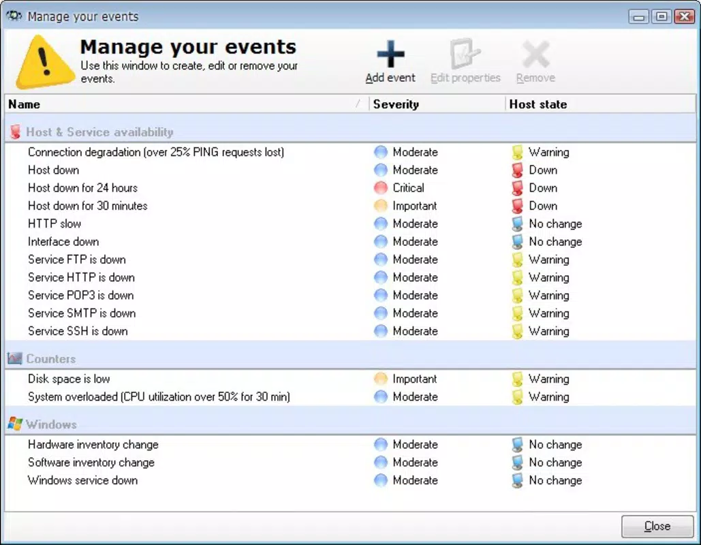Click No change state icon for Interface down
Viewport: 701px width, 545px height.
point(517,241)
